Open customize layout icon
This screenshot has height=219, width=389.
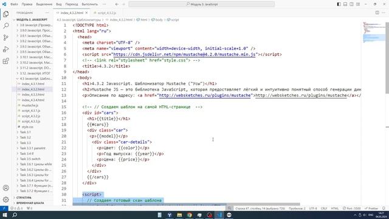click(x=358, y=4)
